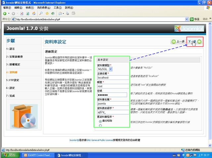212x158 pixels.
Task: Expand the links toolbar chevron (連結 »)
Action: 210,19
